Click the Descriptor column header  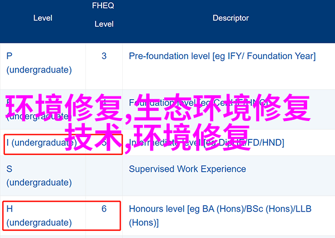(231, 18)
